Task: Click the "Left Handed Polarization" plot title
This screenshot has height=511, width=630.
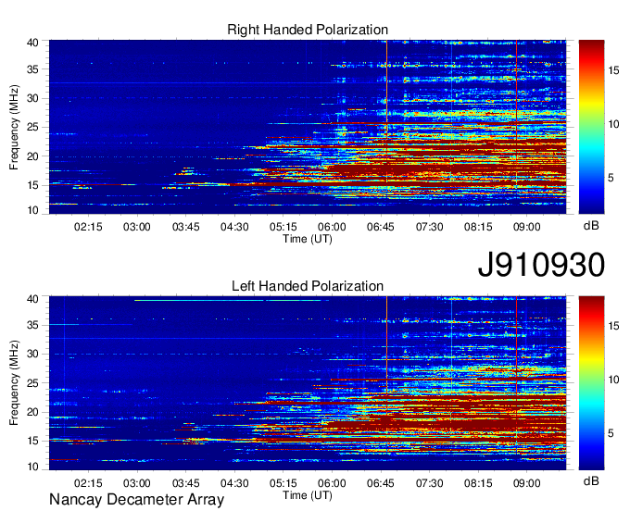Action: tap(308, 286)
